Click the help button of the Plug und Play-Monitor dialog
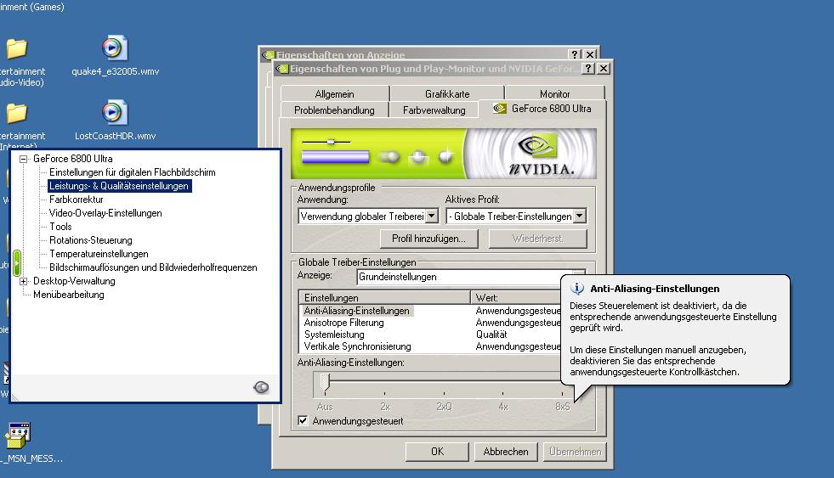The height and width of the screenshot is (478, 834). pos(587,69)
